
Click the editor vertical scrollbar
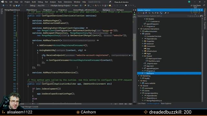pos(135,47)
